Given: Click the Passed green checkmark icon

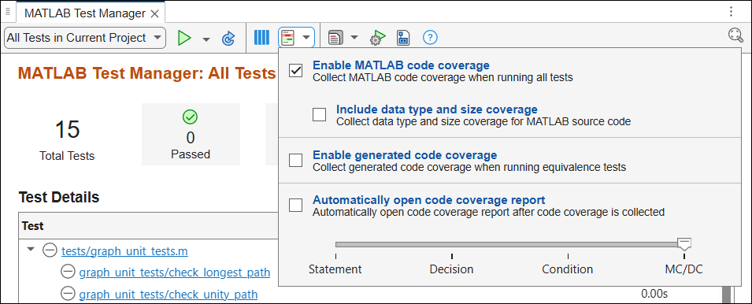Looking at the screenshot, I should click(191, 117).
